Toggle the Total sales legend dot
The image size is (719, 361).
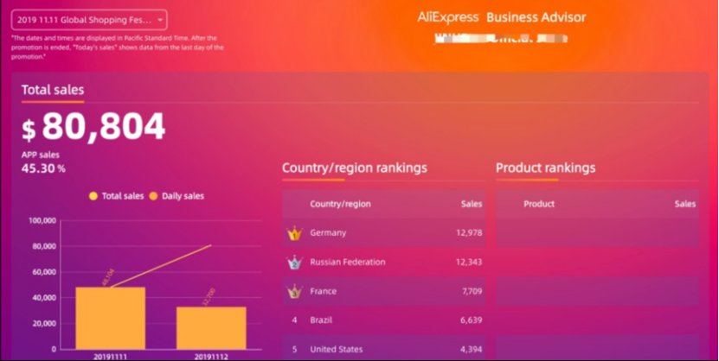point(93,196)
